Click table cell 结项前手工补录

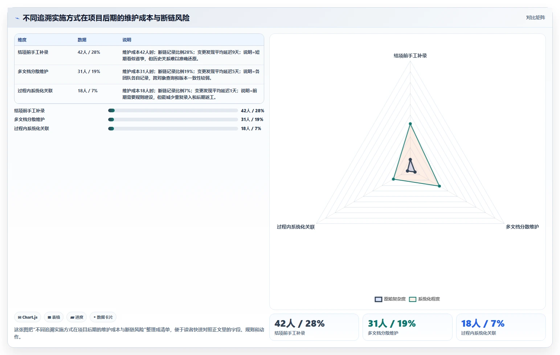click(33, 52)
